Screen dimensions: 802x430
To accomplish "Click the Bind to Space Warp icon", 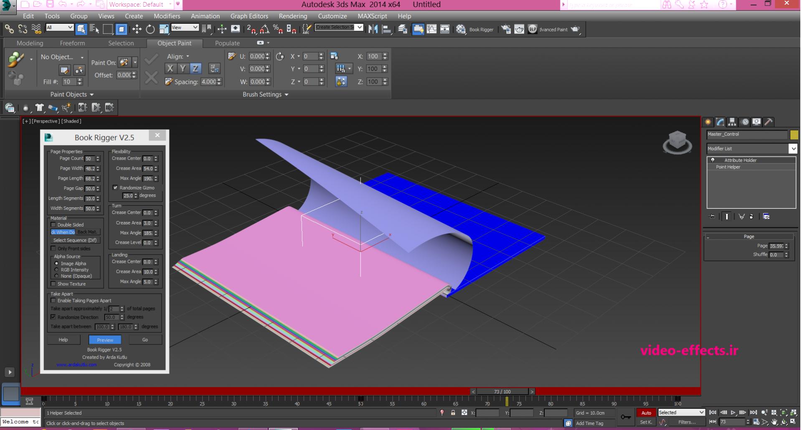I will (x=36, y=29).
